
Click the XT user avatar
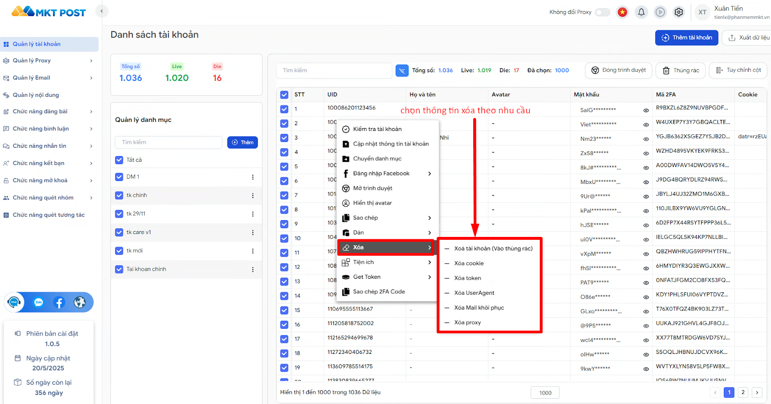(x=702, y=13)
